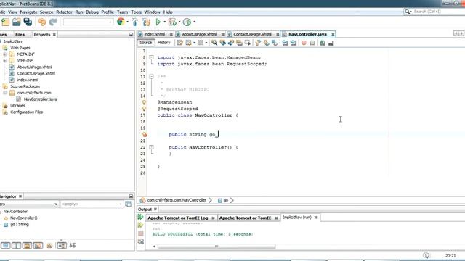Click the Chrome browser icon in toolbar

coord(121,22)
